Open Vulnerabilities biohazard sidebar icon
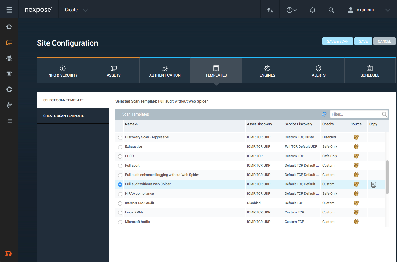 coord(9,58)
